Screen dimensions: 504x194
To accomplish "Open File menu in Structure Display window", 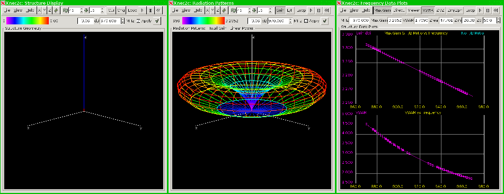I will tap(7, 10).
